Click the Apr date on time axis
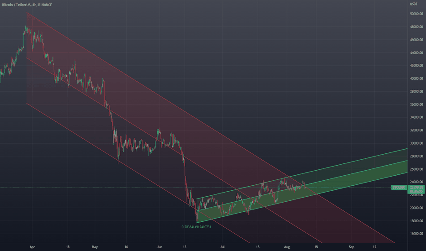 [x=32, y=247]
